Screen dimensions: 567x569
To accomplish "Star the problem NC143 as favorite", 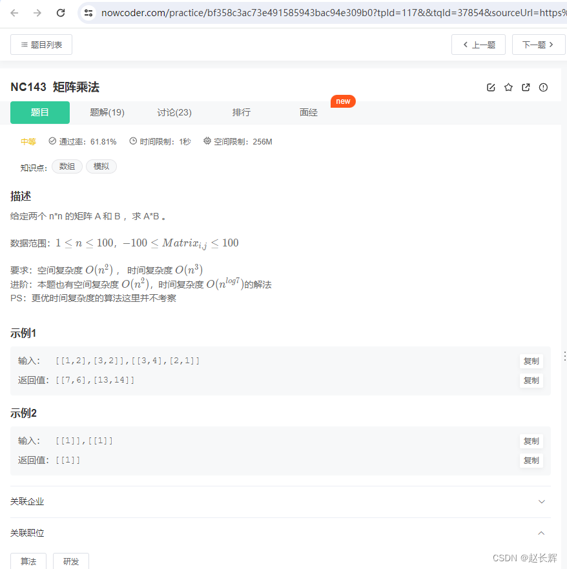I will pyautogui.click(x=508, y=87).
